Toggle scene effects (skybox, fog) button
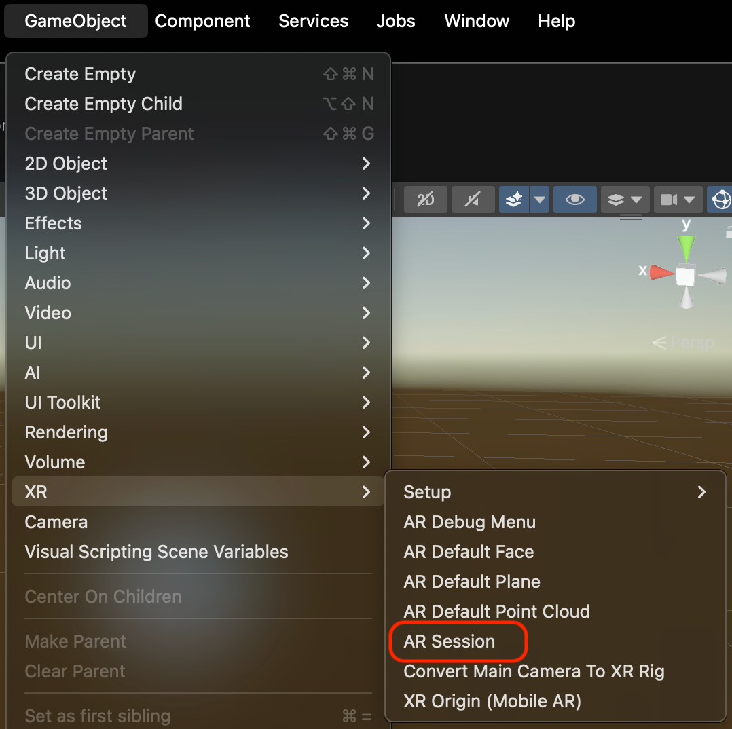 pyautogui.click(x=514, y=200)
